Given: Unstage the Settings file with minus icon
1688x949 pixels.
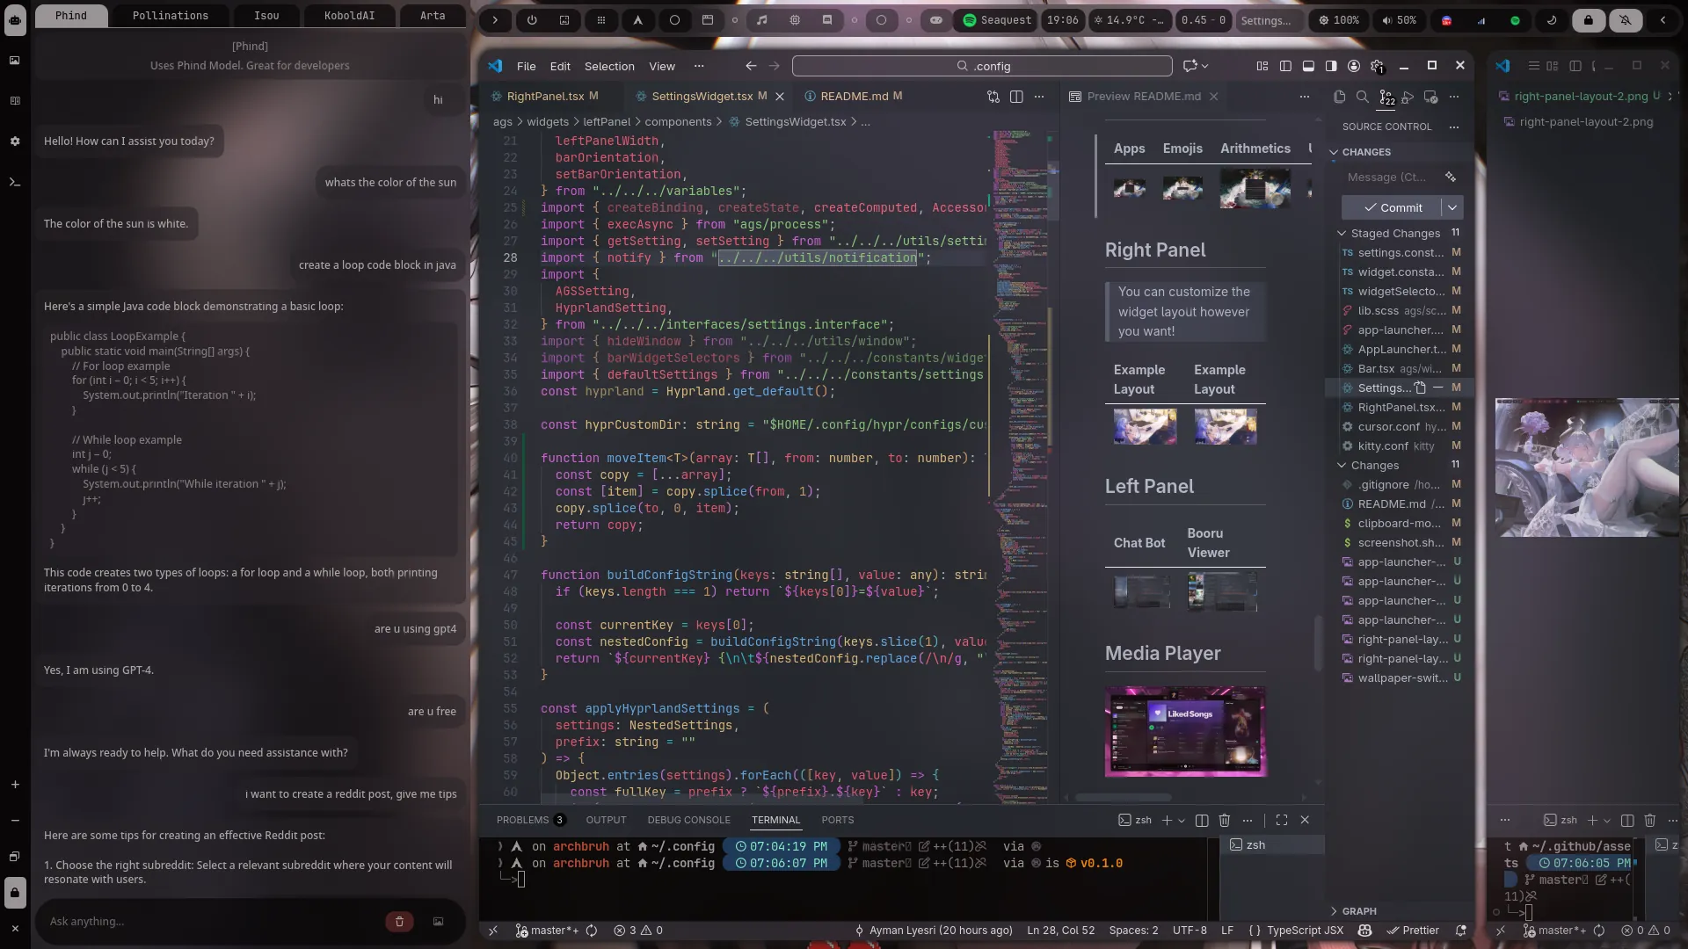Looking at the screenshot, I should pos(1438,388).
